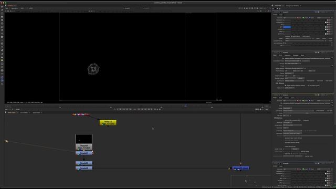Browse for output file in Write12 panel
336x189 pixels.
pyautogui.click(x=332, y=103)
